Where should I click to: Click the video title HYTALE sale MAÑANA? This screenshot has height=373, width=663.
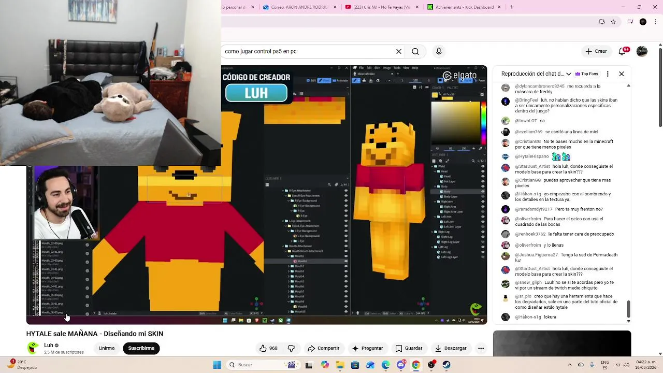[x=95, y=334]
